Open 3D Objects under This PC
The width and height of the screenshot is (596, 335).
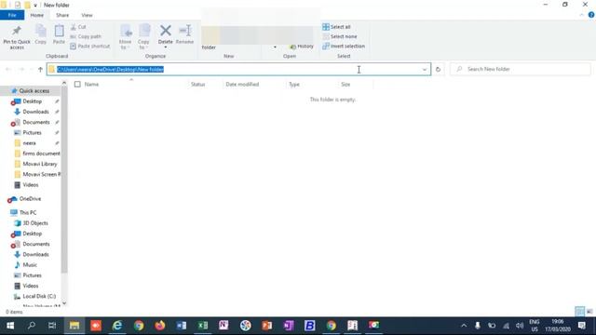pos(35,223)
